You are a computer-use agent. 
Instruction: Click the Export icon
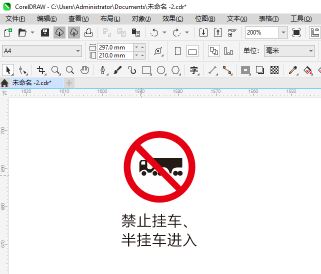coord(218,32)
